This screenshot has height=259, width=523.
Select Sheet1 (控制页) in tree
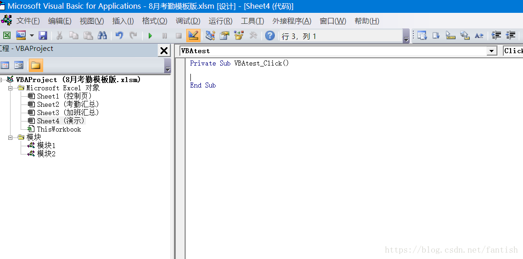64,96
